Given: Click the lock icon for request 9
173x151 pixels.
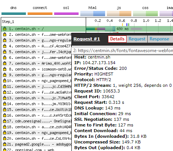Looking at the screenshot, I should pyautogui.click(x=5, y=75).
